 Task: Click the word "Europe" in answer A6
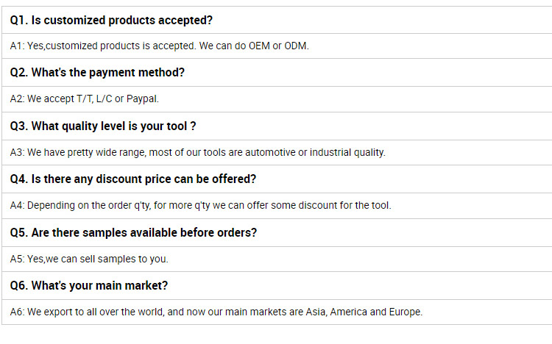pyautogui.click(x=405, y=312)
